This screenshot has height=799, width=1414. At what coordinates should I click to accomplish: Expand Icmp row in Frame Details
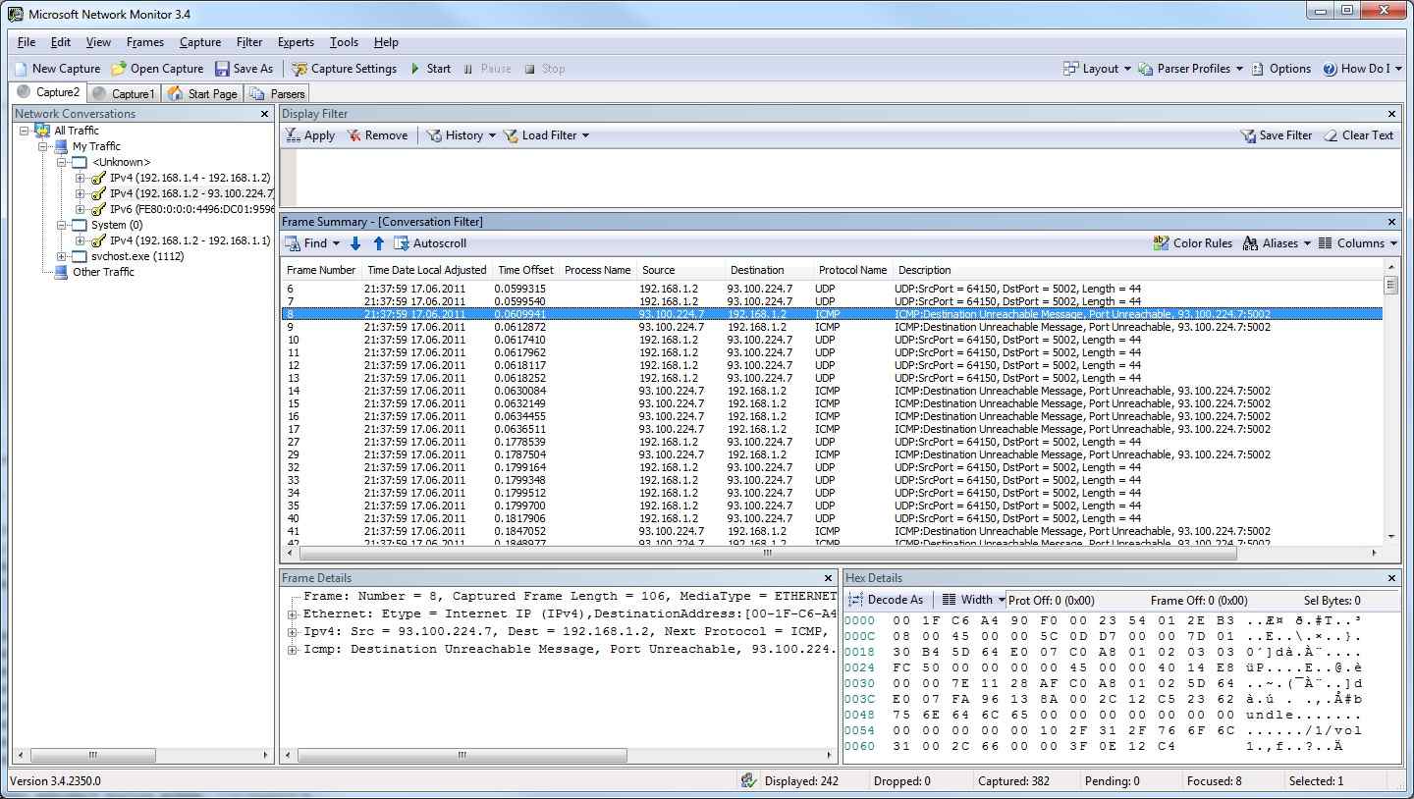(292, 650)
